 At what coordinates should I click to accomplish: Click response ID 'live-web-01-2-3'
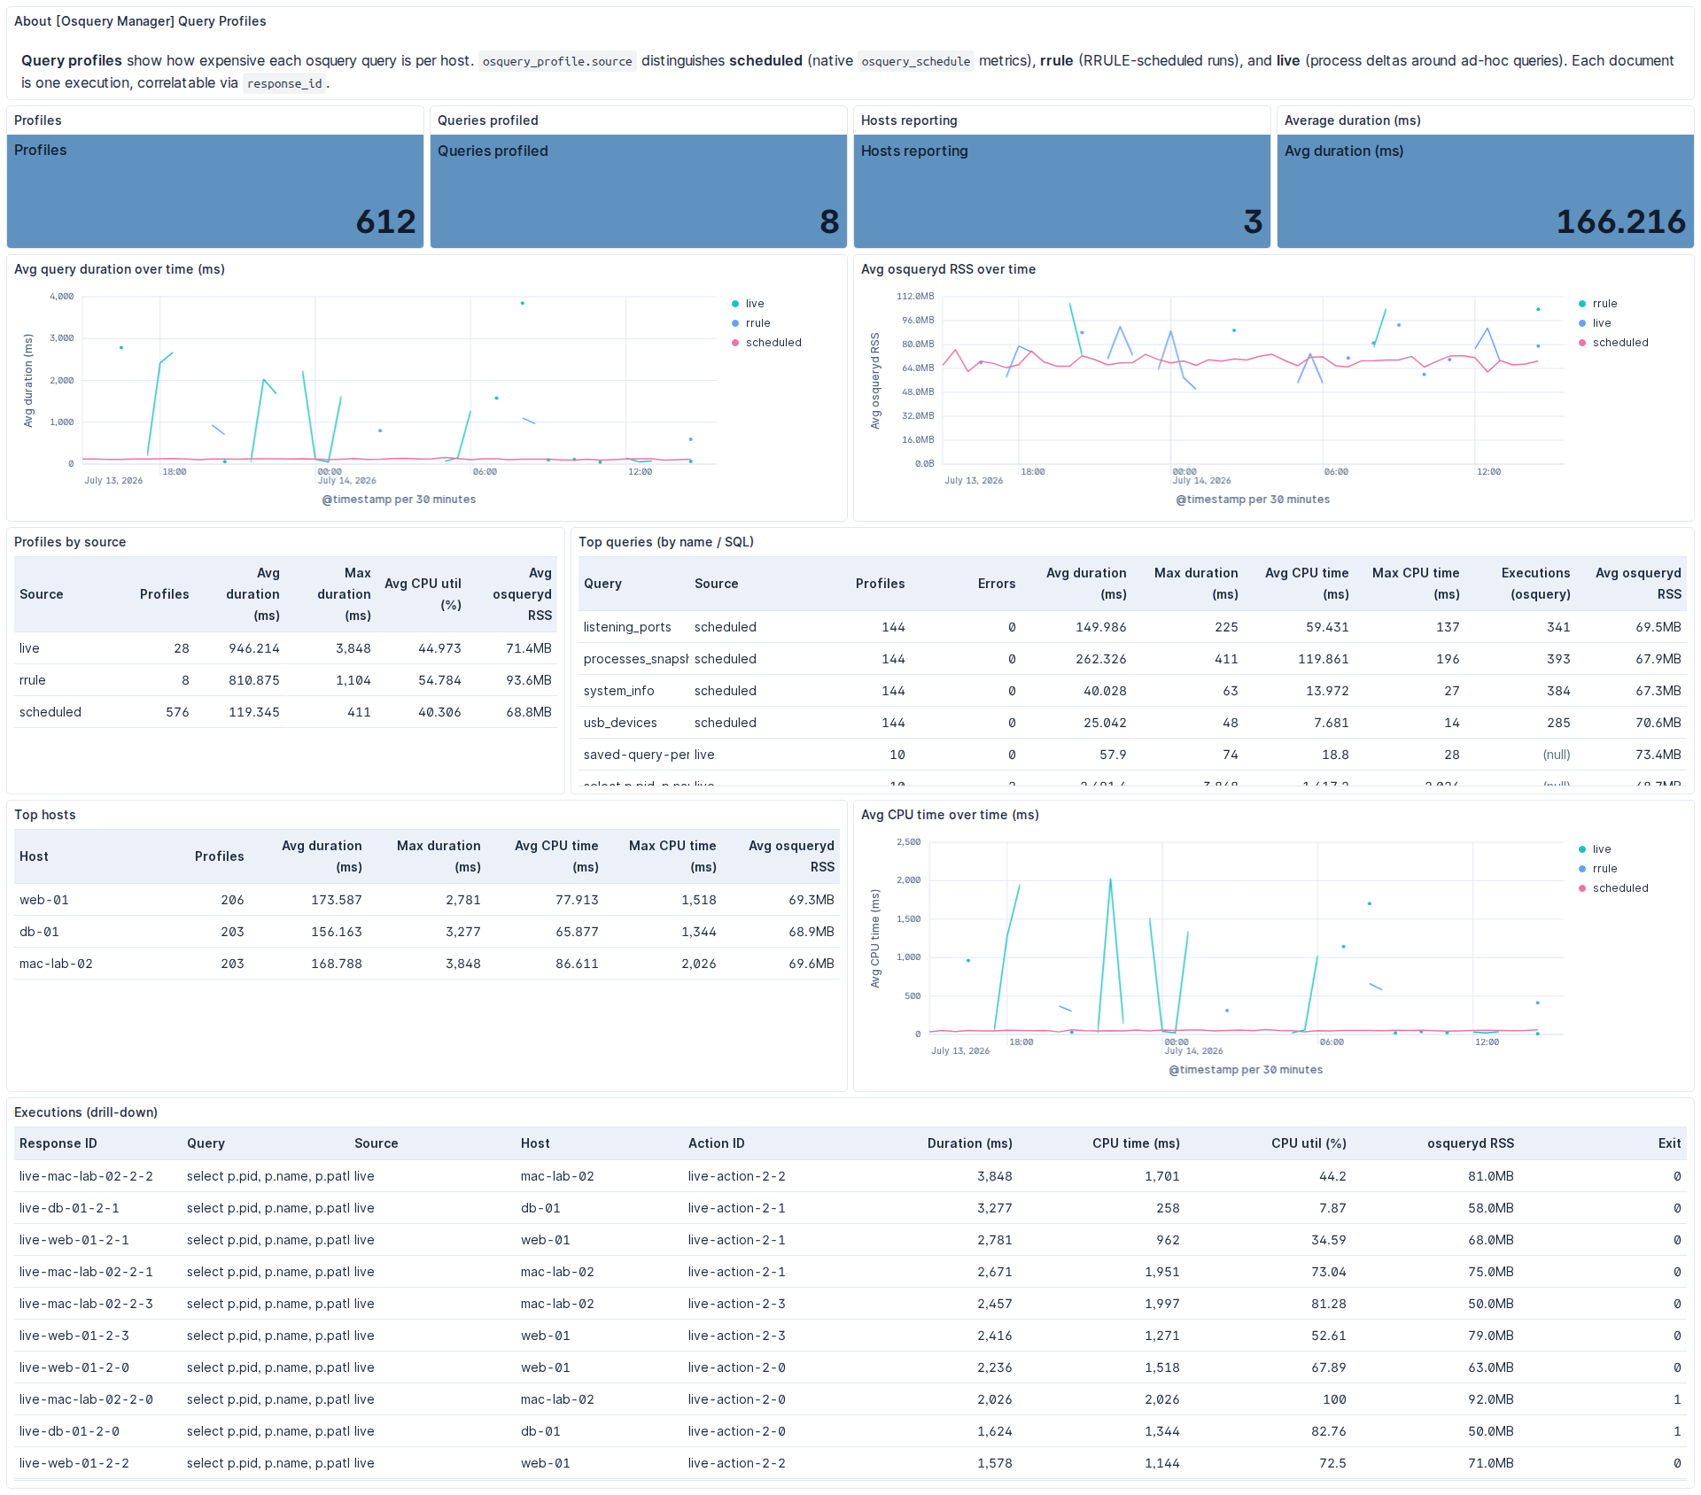coord(74,1336)
